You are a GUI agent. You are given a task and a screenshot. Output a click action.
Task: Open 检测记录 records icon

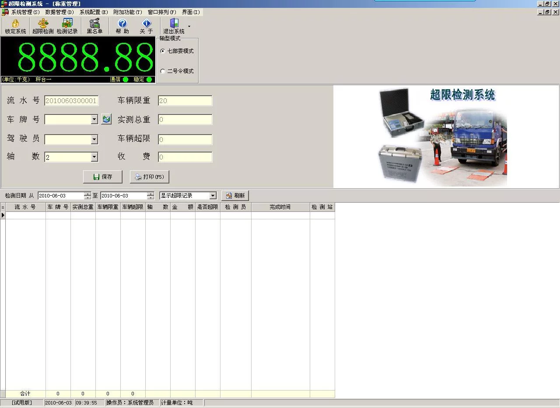(x=67, y=26)
